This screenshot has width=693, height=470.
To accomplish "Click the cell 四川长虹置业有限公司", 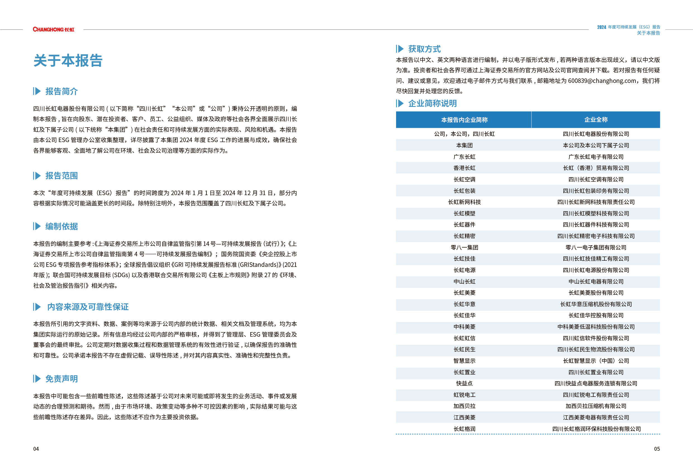I will (596, 372).
